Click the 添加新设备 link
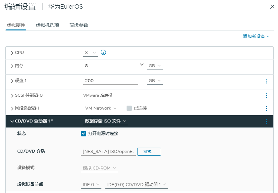Screen dimensions: 278x193 pyautogui.click(x=256, y=36)
